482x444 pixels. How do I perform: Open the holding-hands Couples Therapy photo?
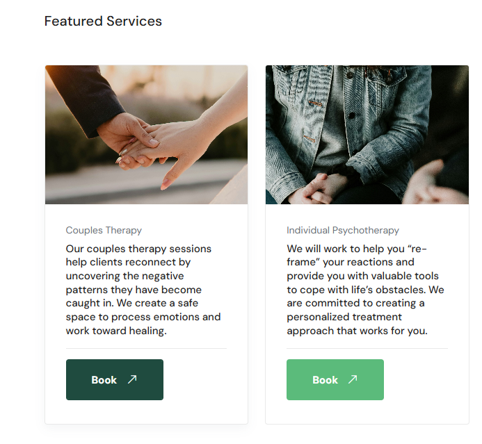(x=146, y=135)
